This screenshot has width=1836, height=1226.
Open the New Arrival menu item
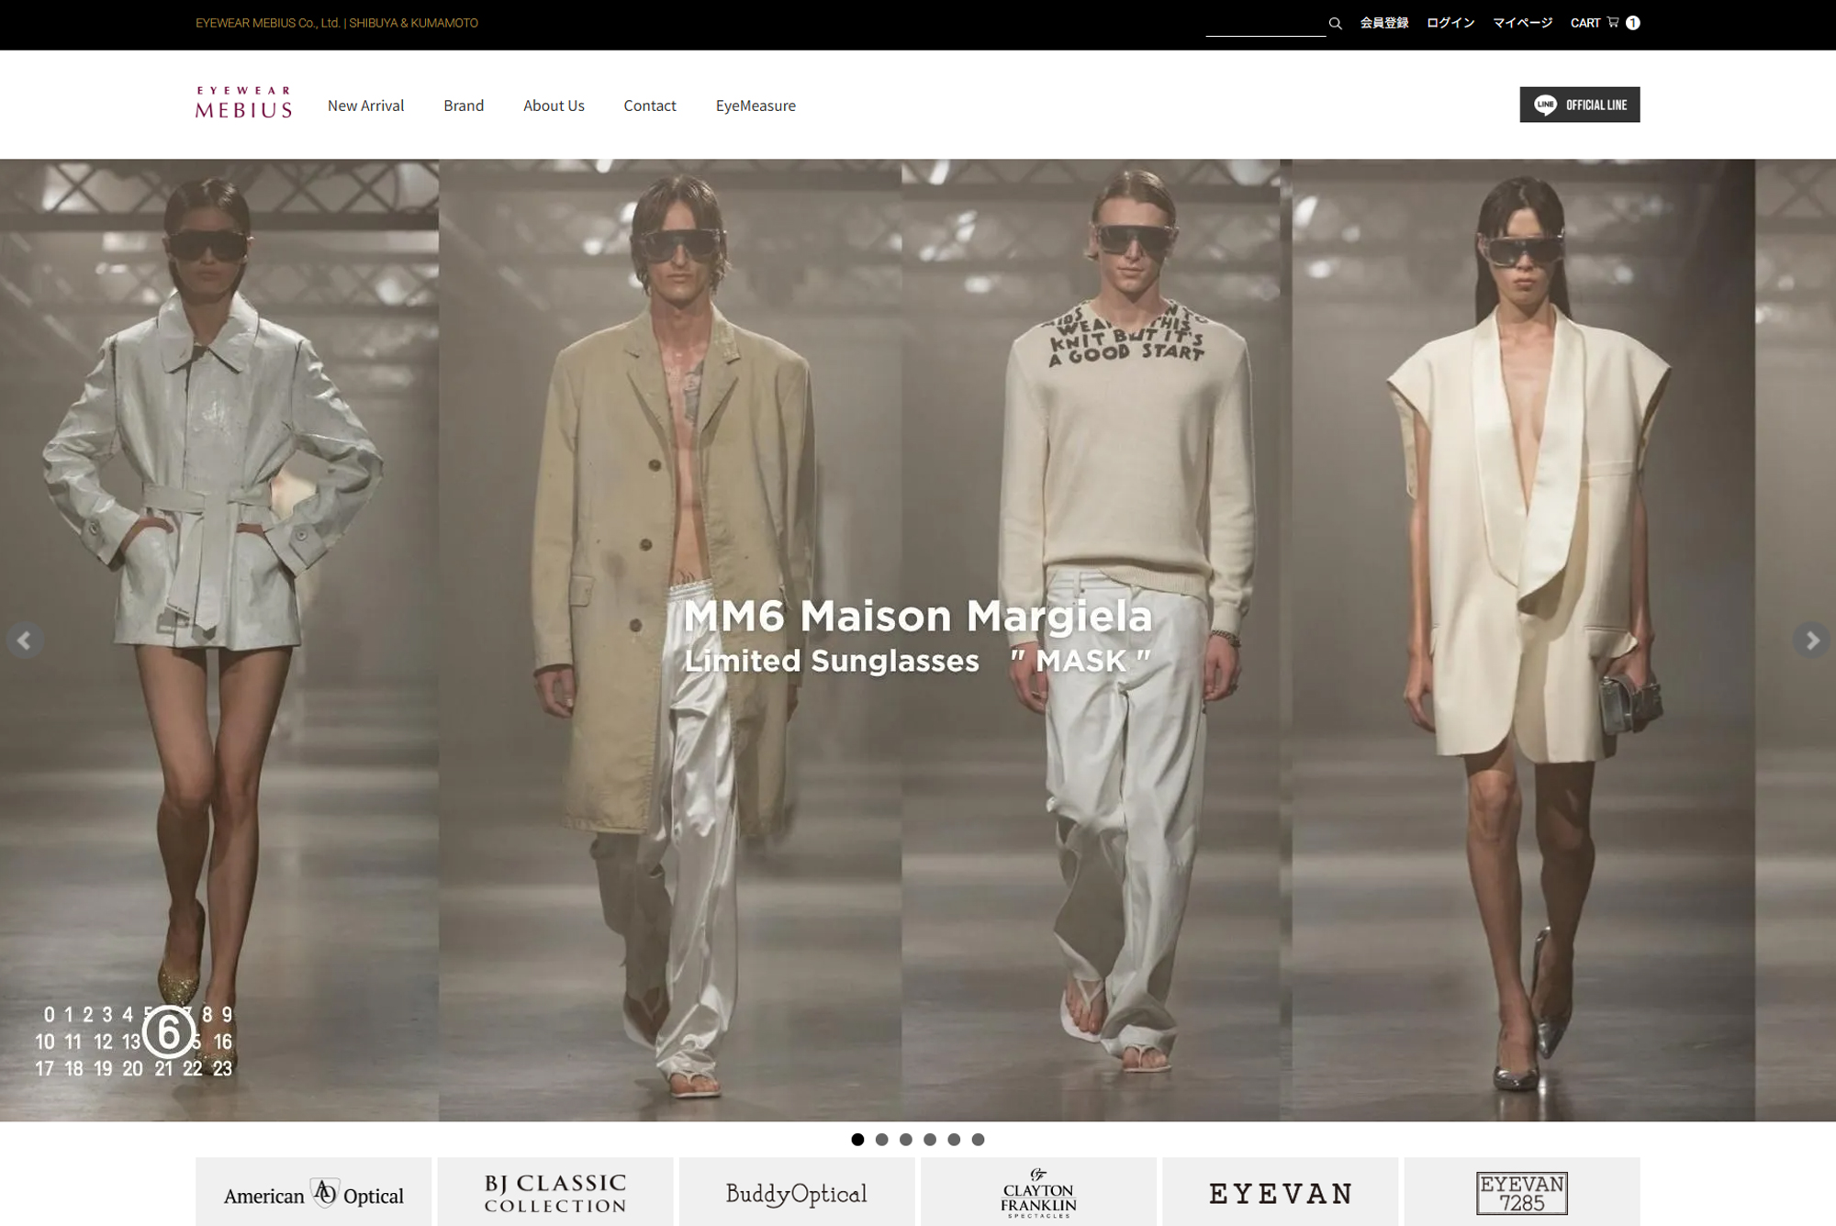(365, 106)
